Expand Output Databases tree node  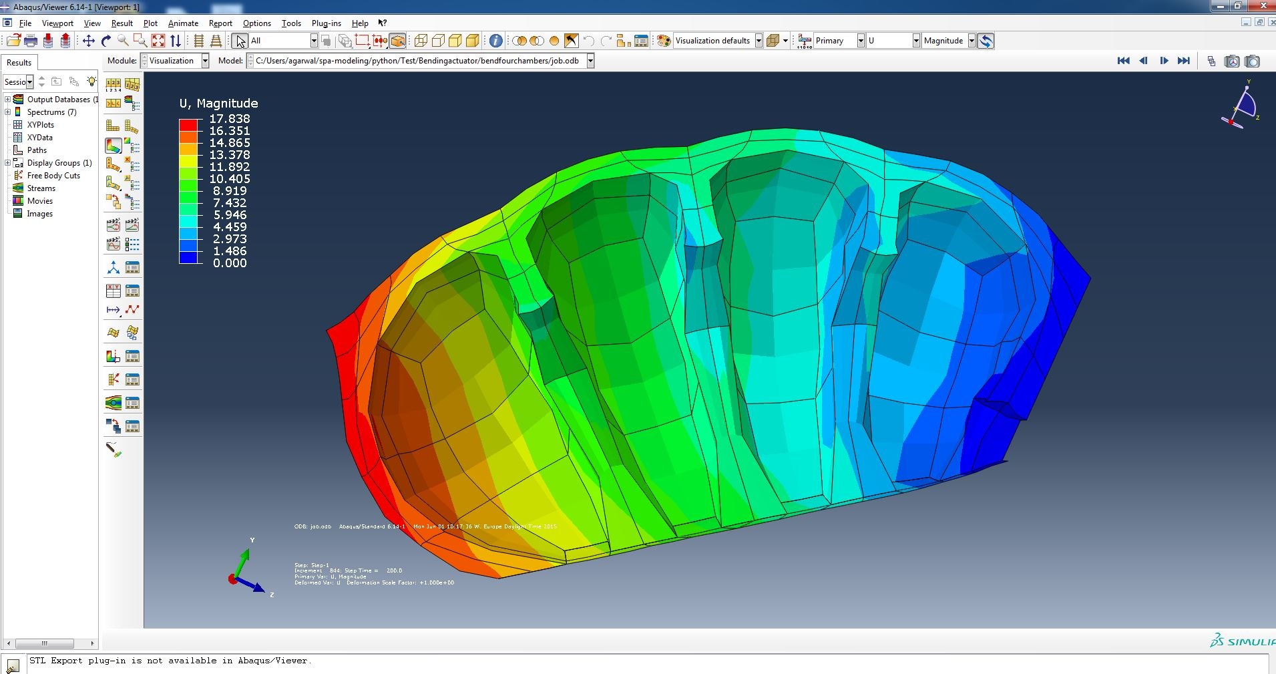[7, 100]
